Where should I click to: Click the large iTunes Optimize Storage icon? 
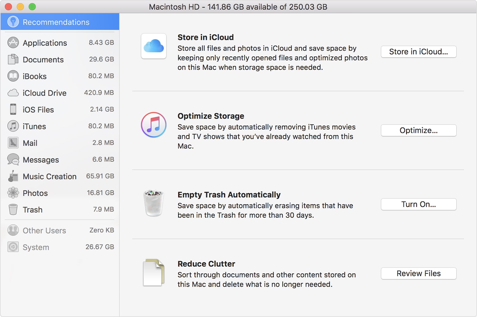point(153,125)
